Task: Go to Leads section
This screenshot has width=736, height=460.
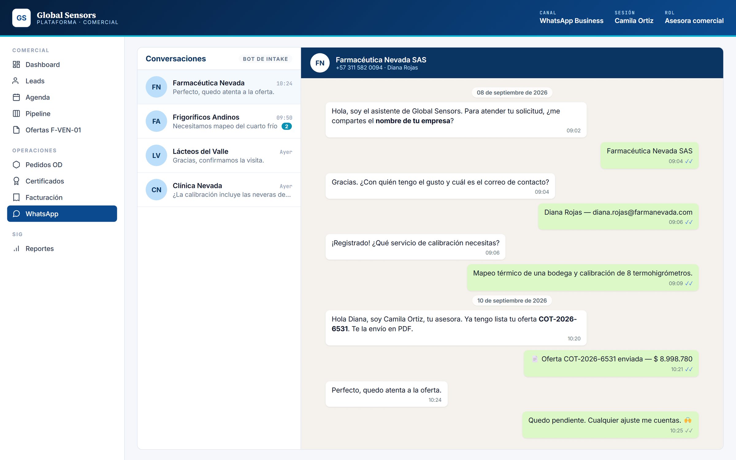Action: tap(62, 81)
